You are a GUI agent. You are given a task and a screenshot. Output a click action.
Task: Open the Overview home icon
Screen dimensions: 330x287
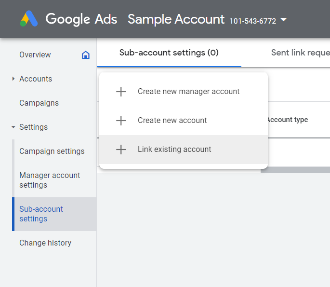(86, 55)
